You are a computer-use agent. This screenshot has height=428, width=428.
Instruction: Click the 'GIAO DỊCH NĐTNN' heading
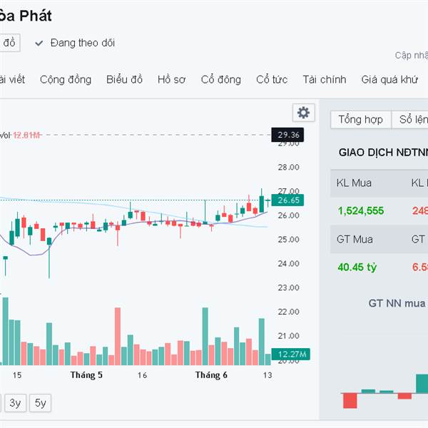(x=383, y=153)
